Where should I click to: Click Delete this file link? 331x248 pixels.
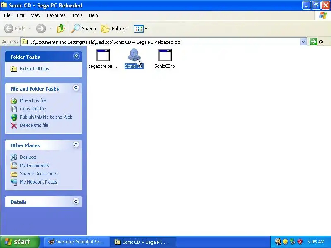tap(34, 125)
